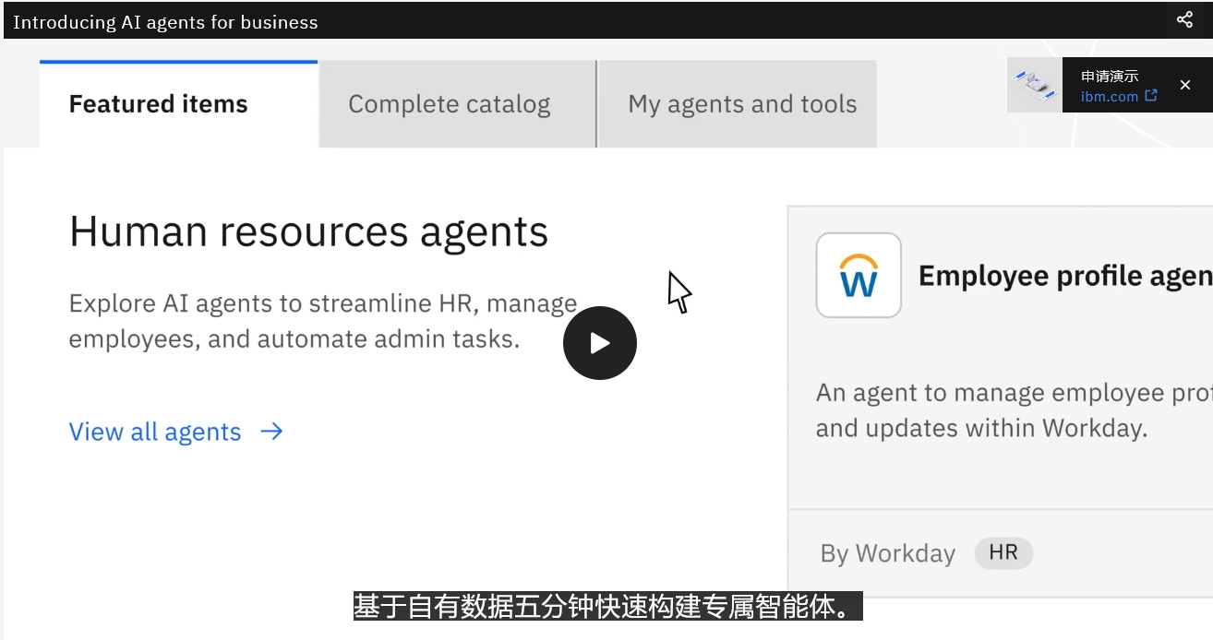This screenshot has height=640, width=1213.
Task: Click the Workday logo icon
Action: coord(859,275)
